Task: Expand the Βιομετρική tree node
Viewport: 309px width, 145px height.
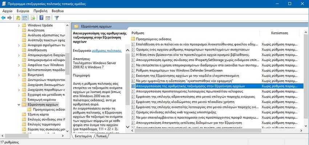Action: tap(19, 75)
